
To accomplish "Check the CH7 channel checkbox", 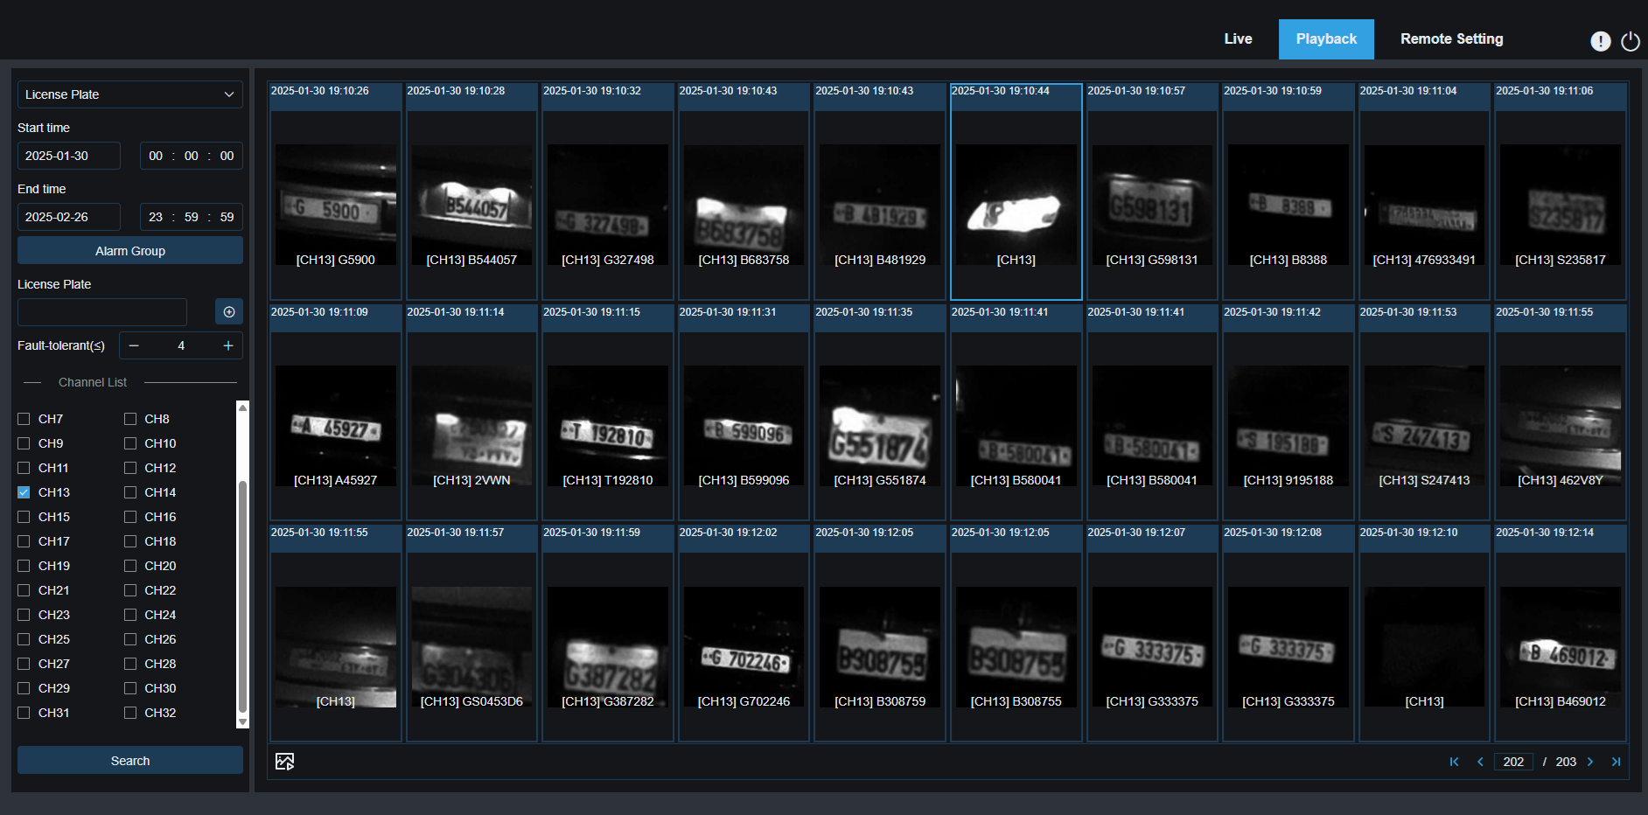I will click(x=24, y=419).
